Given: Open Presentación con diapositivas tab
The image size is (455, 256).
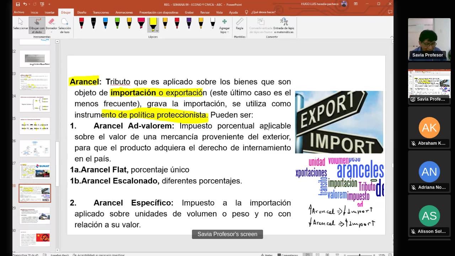Looking at the screenshot, I should coord(159,12).
